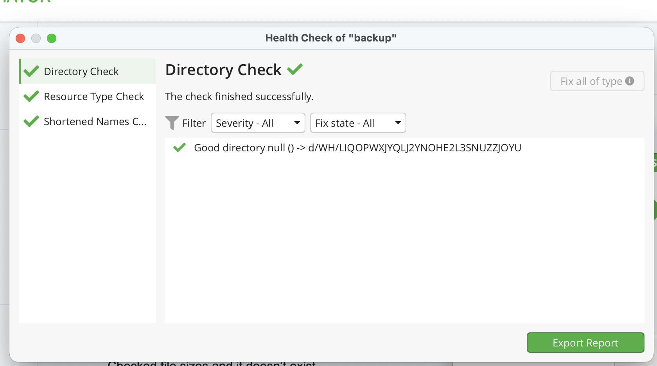Screen dimensions: 657x366
Task: Click the Health Check of "backup" title bar
Action: pyautogui.click(x=331, y=38)
